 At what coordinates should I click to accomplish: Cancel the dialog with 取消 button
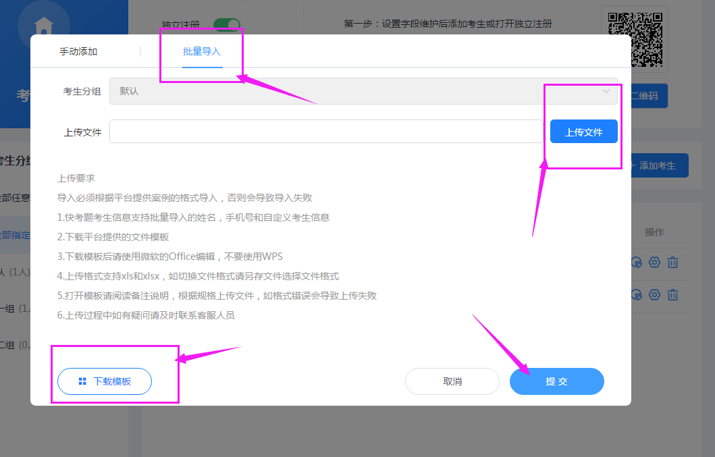(452, 381)
